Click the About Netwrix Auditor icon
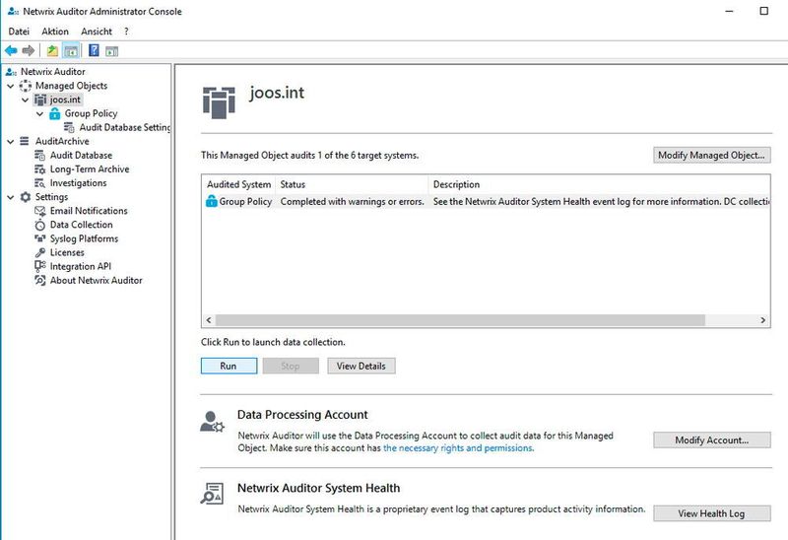 click(x=39, y=281)
